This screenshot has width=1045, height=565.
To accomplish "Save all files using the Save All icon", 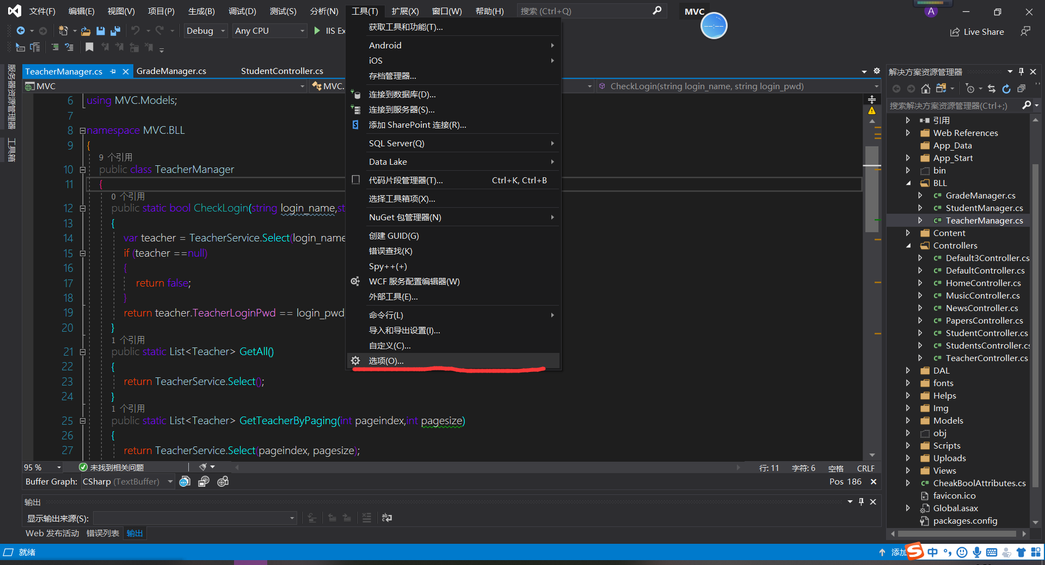I will point(115,31).
